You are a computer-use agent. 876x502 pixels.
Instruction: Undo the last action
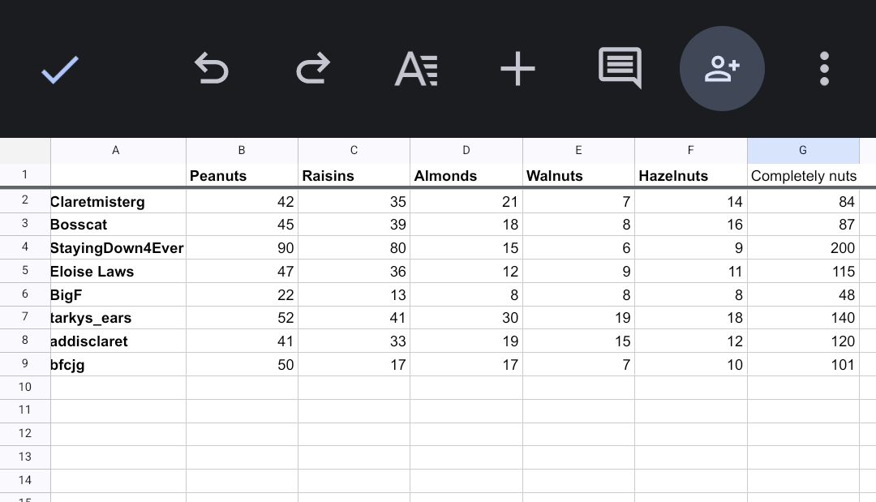212,69
